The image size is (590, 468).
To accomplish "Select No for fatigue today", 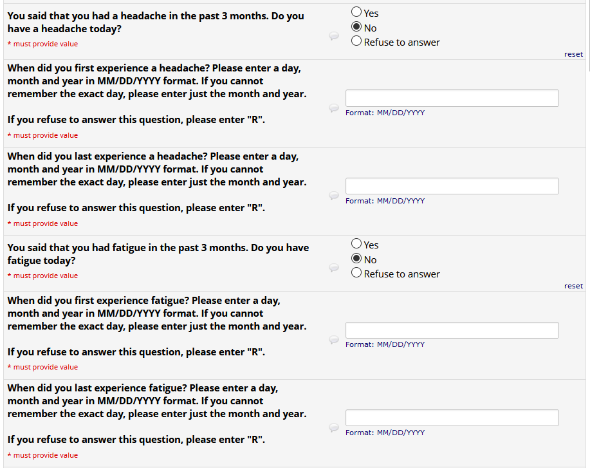I will click(x=356, y=259).
